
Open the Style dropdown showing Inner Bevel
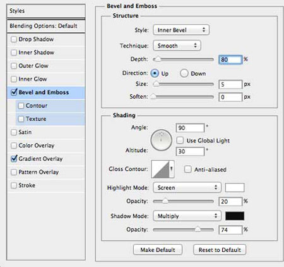(181, 30)
